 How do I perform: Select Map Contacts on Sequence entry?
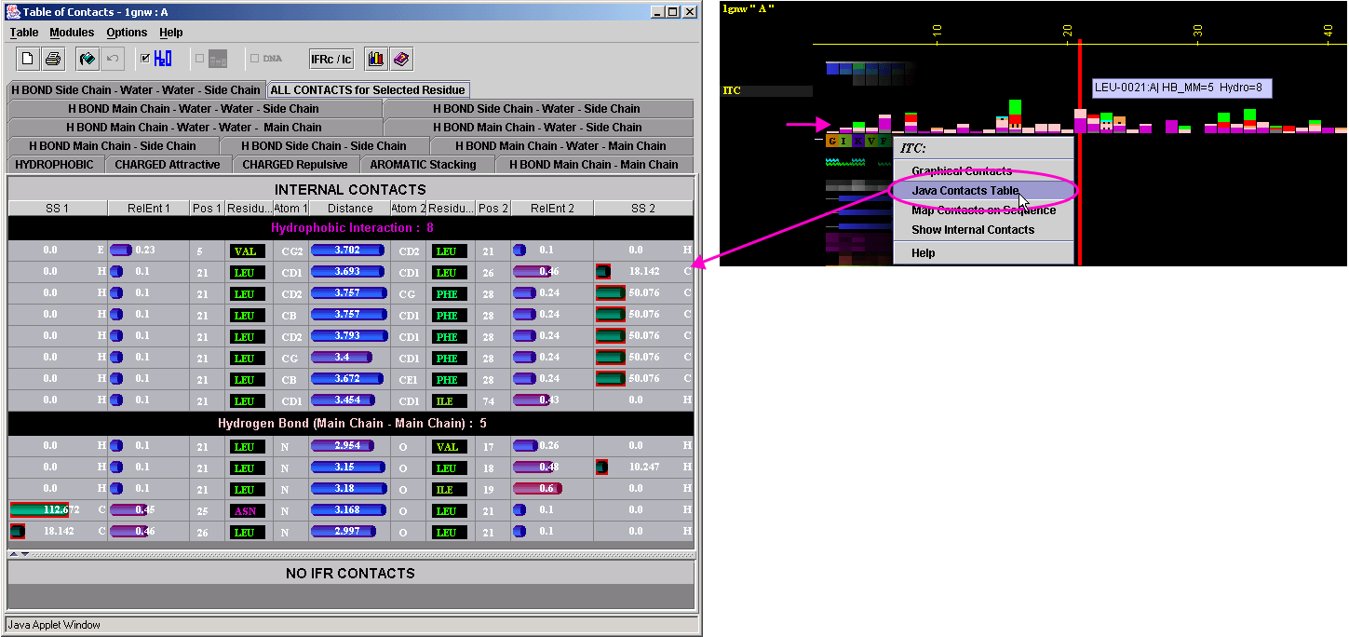(x=983, y=210)
